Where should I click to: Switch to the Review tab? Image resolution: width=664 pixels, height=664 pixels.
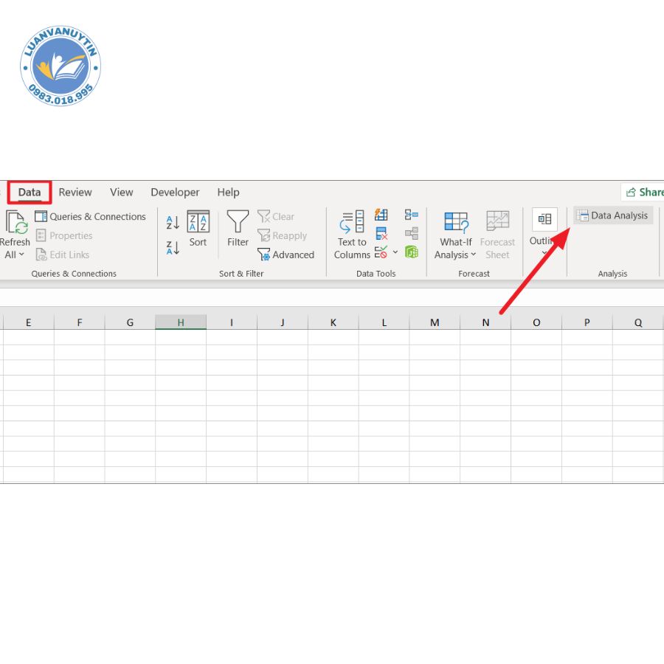click(75, 193)
